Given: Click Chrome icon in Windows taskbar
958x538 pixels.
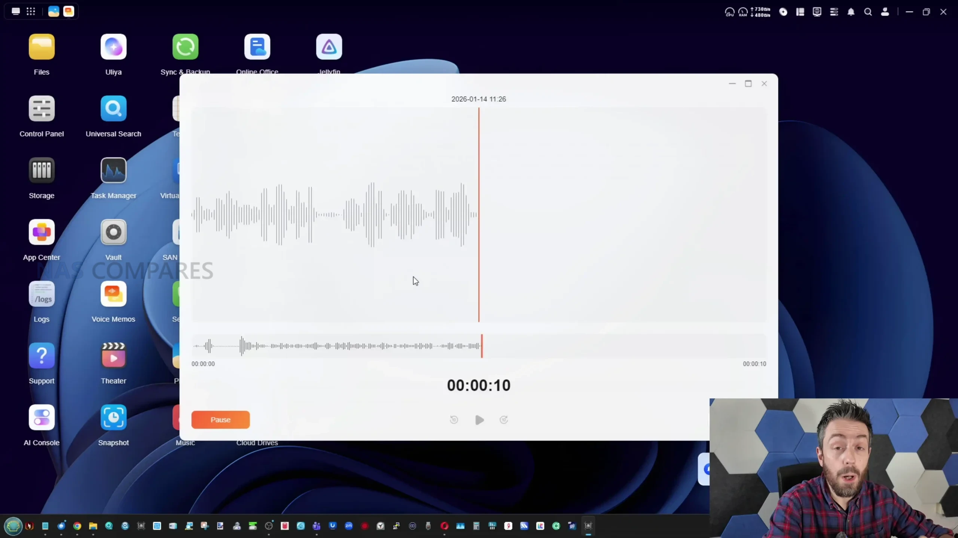Looking at the screenshot, I should pos(77,526).
